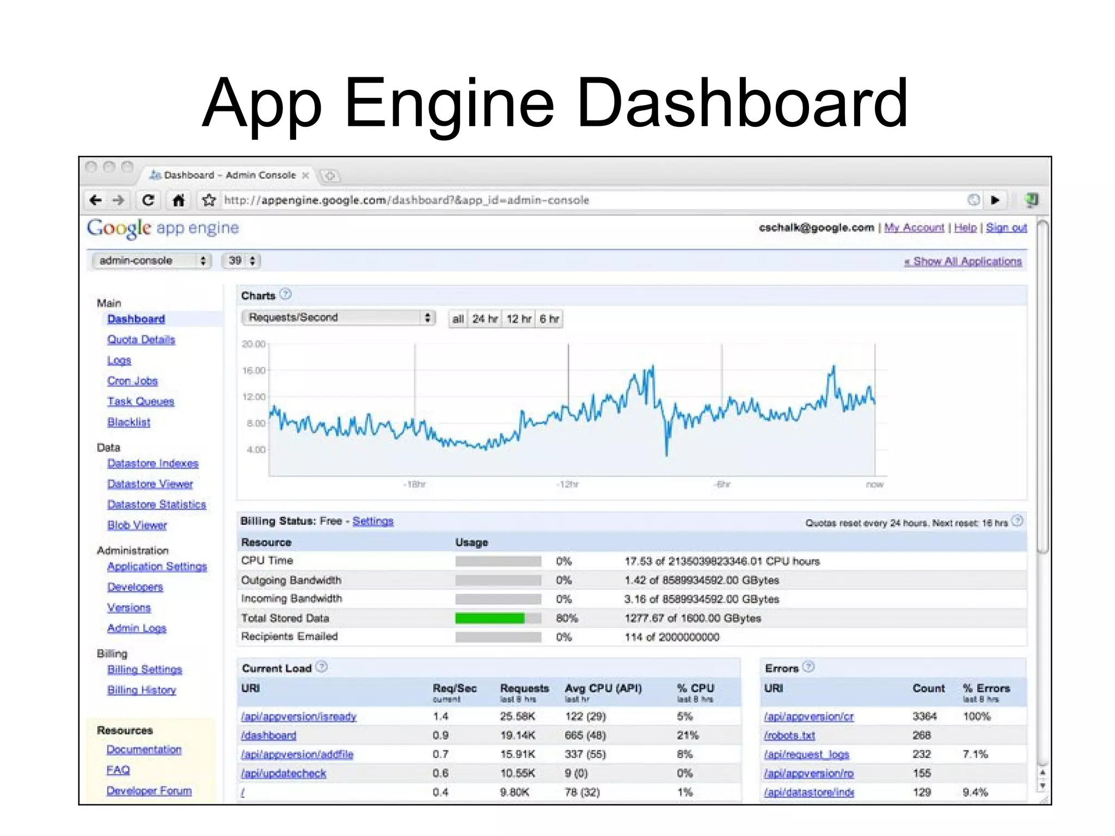Open the version 39 dropdown

(241, 261)
